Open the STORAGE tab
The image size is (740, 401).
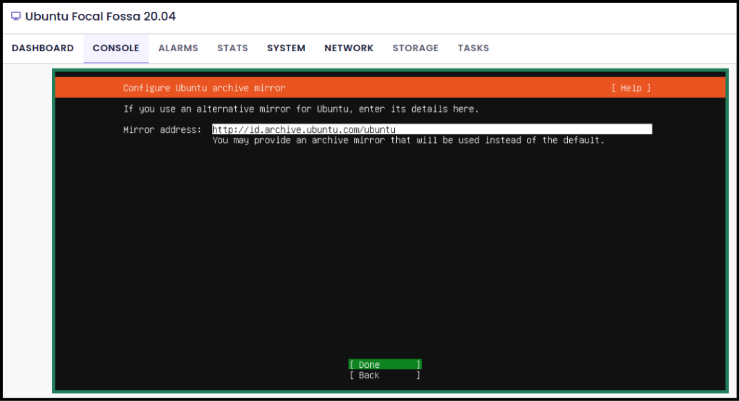pos(416,48)
